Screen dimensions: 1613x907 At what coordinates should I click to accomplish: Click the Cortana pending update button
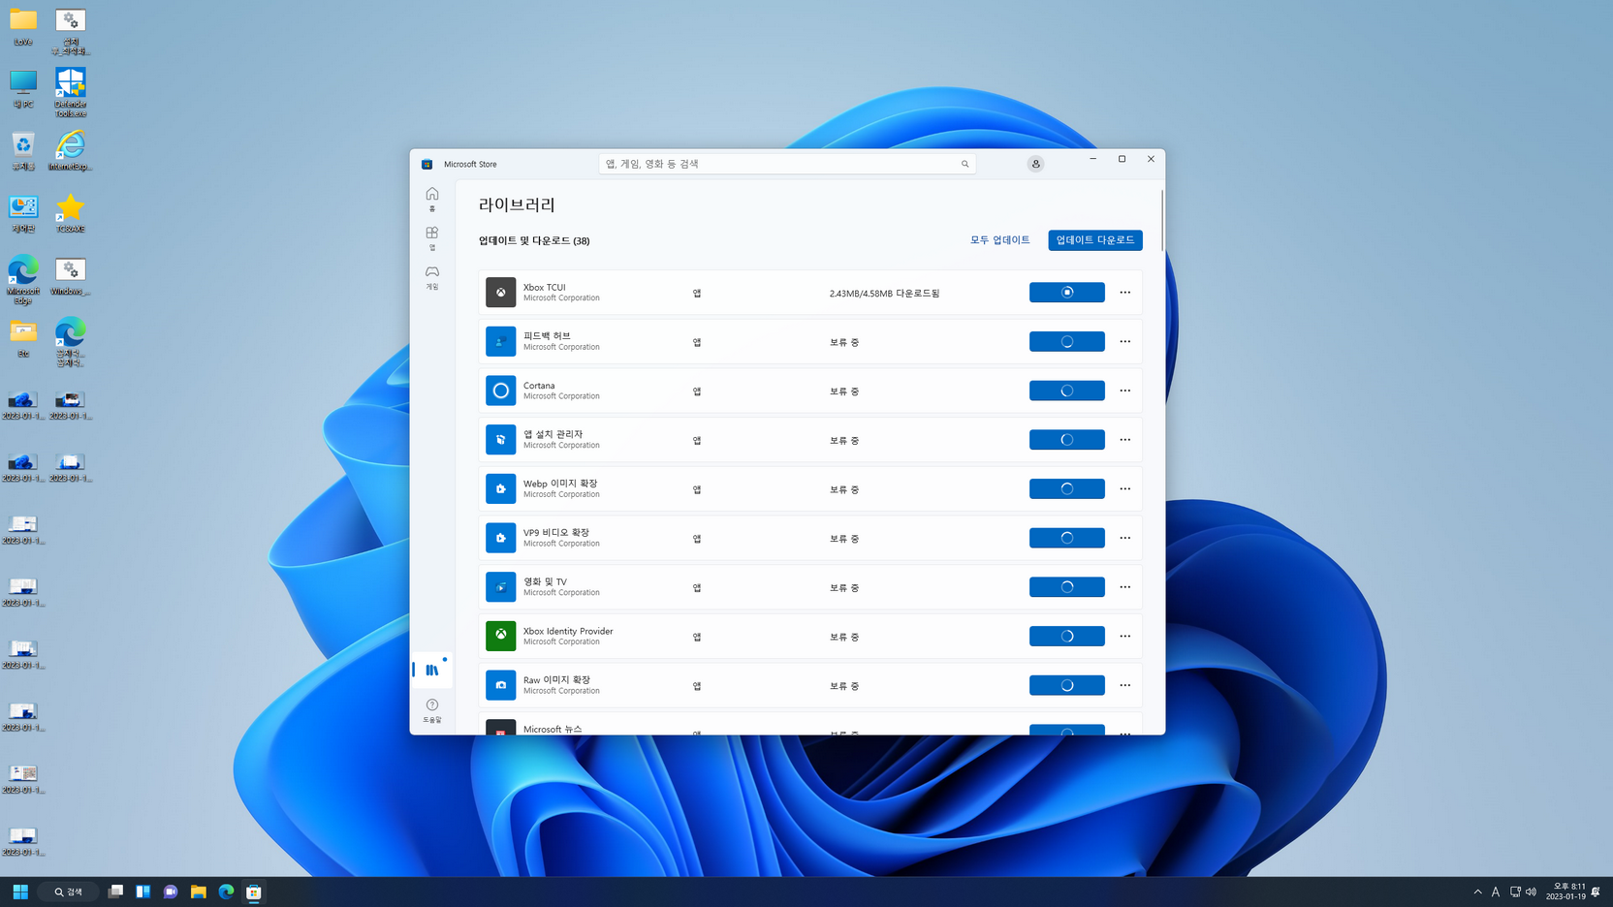tap(1066, 391)
